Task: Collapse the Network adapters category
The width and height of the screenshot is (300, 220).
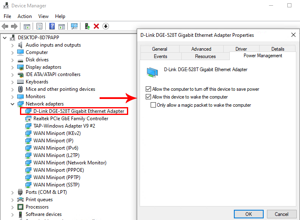Action: 13,104
